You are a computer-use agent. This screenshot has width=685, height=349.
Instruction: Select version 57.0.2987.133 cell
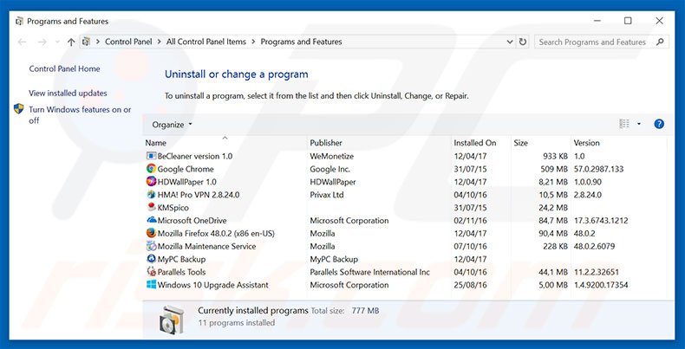pos(598,169)
